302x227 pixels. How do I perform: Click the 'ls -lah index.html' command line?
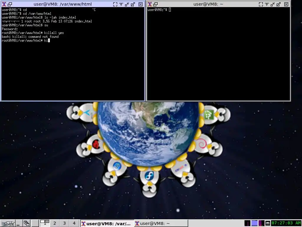[x=39, y=17]
